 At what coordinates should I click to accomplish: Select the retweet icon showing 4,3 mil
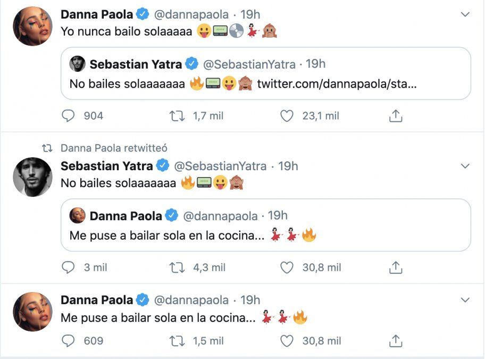tap(178, 268)
